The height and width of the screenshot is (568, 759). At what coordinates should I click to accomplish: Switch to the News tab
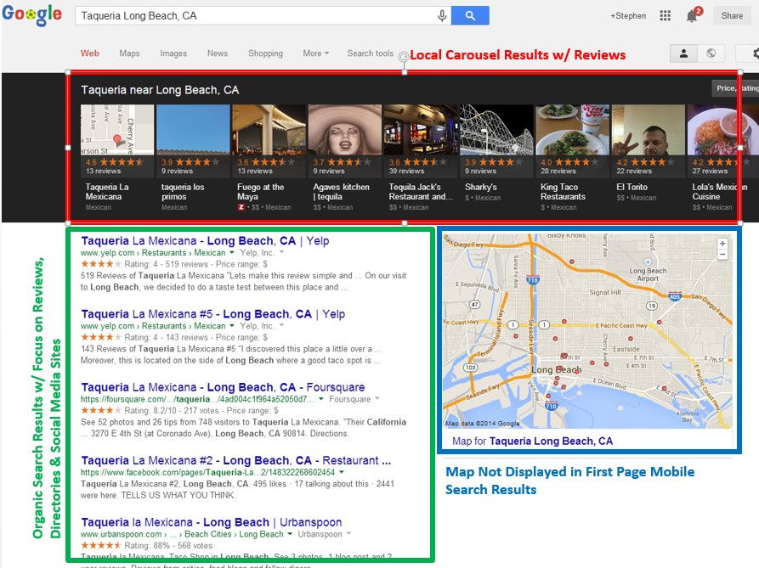coord(218,53)
